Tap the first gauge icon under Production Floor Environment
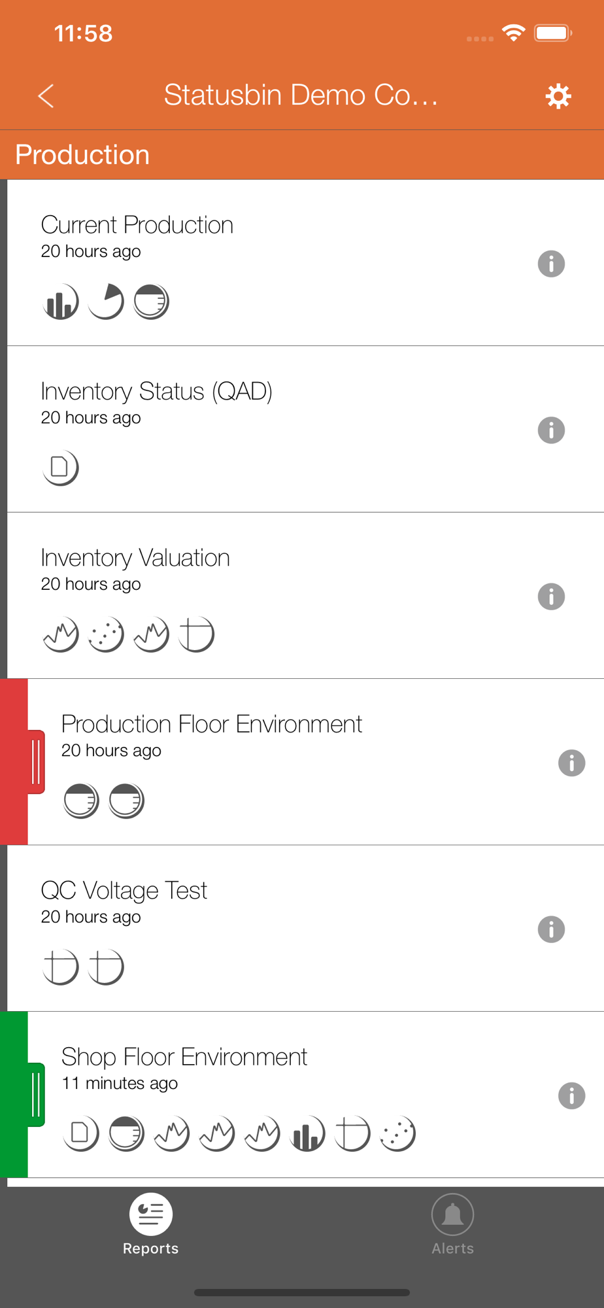 pyautogui.click(x=81, y=800)
